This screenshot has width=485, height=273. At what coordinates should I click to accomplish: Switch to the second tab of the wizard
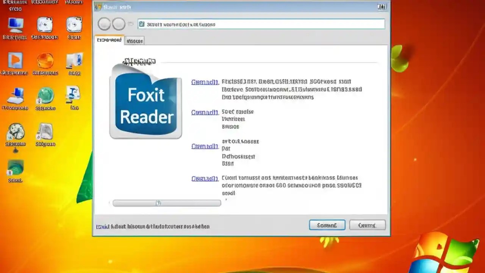tap(135, 41)
